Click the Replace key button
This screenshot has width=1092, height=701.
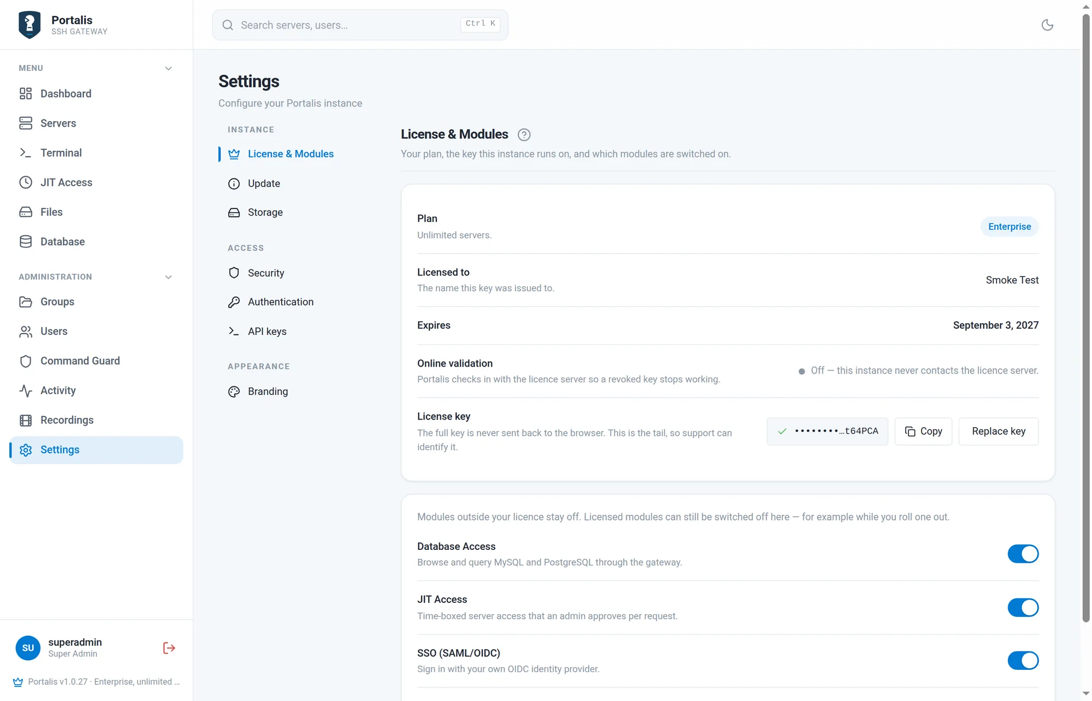coord(999,432)
